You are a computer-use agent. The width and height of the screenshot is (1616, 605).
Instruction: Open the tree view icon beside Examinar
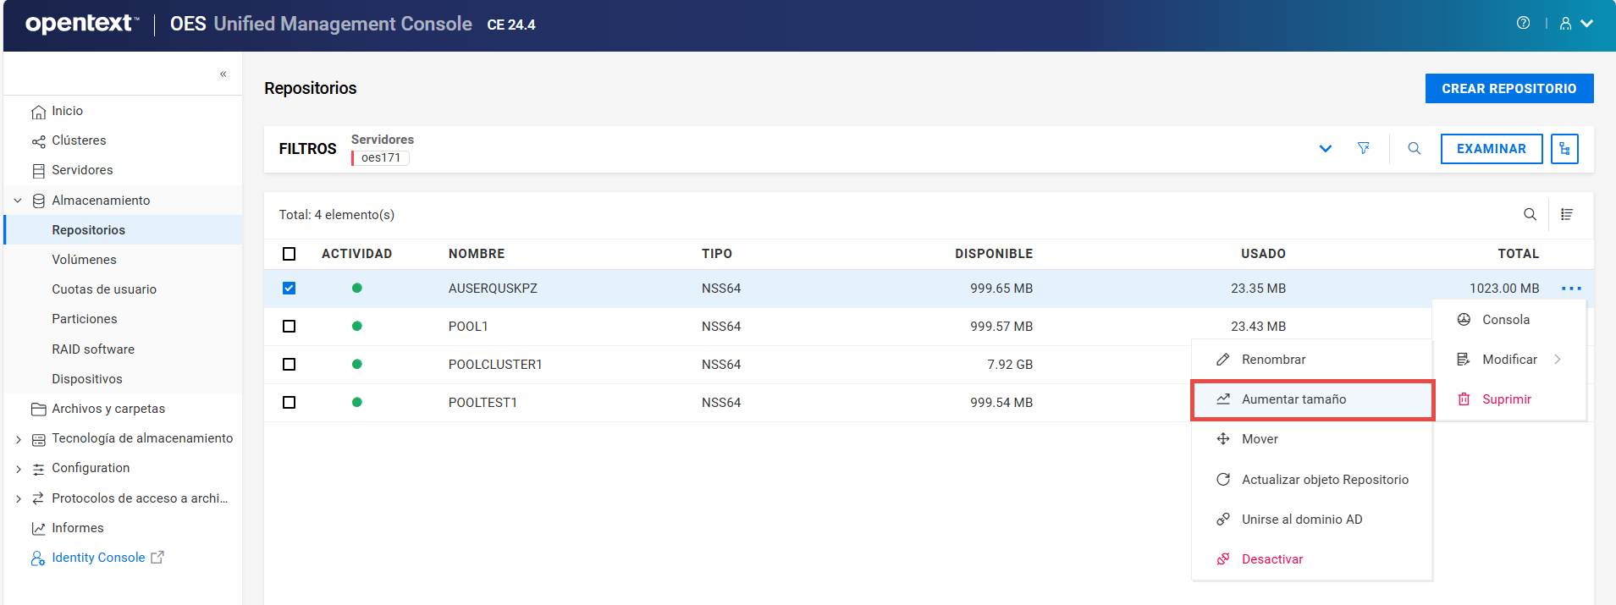[1564, 149]
